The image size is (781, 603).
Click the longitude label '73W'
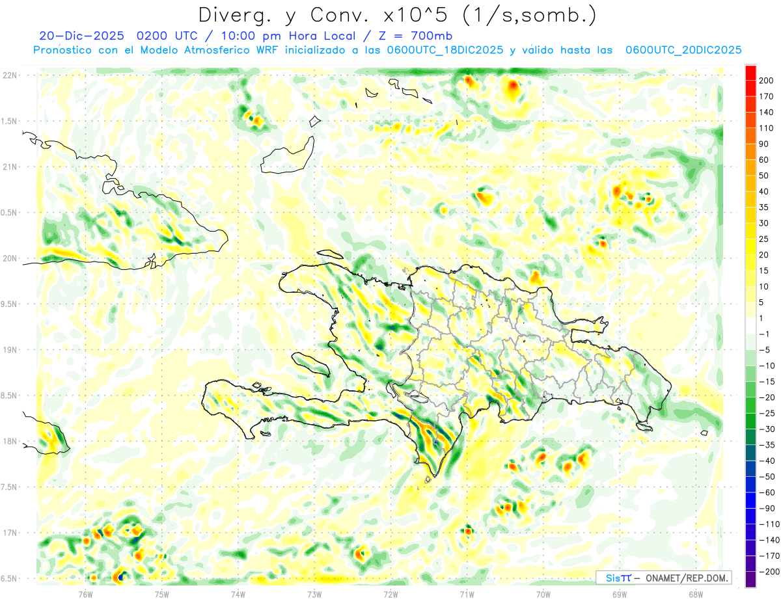314,594
